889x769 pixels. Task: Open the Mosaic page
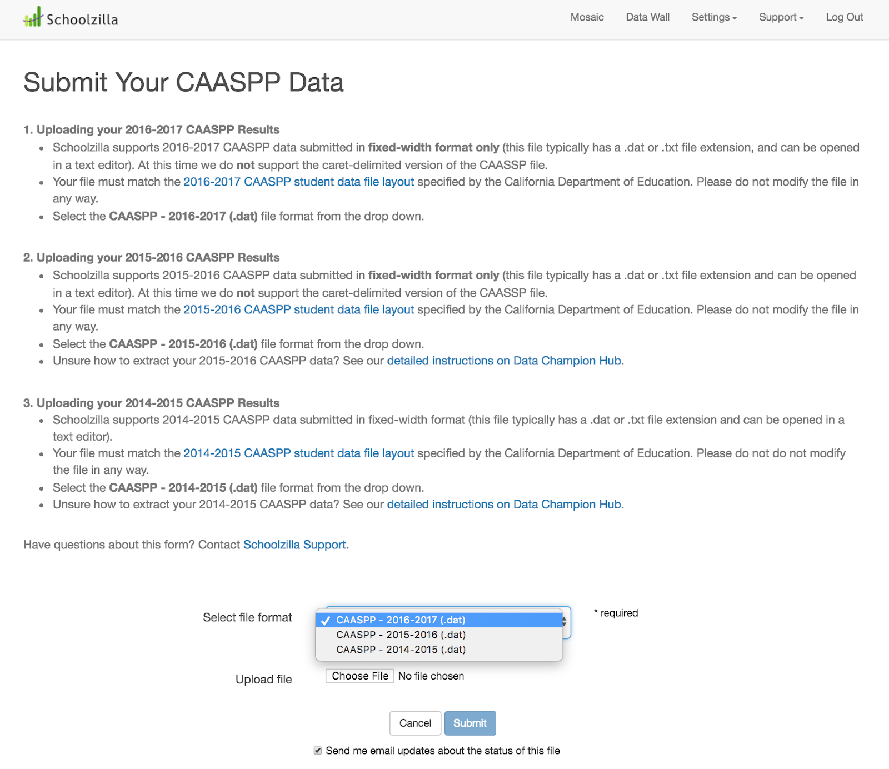[x=587, y=17]
